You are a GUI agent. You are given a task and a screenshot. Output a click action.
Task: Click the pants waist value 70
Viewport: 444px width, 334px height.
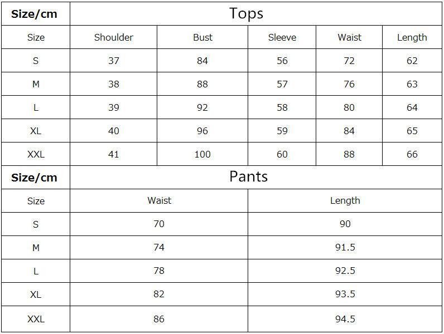159,224
